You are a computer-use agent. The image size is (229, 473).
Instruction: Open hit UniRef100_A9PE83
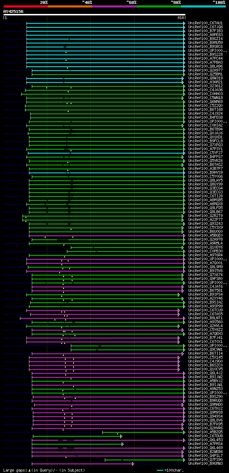(x=205, y=35)
